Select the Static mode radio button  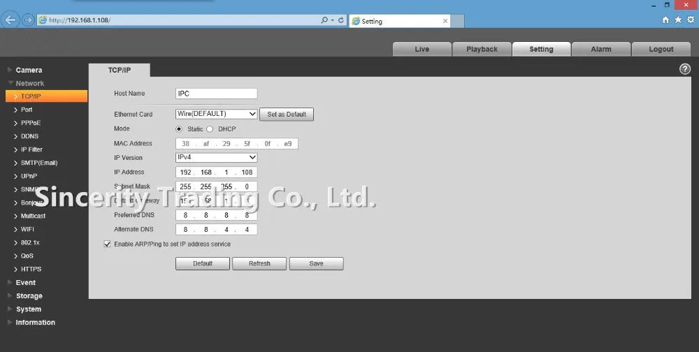pos(179,129)
